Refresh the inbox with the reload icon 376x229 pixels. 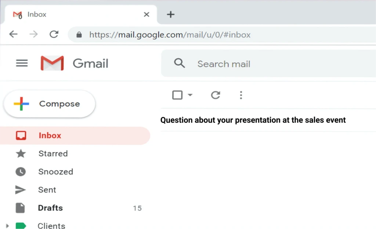pyautogui.click(x=216, y=95)
